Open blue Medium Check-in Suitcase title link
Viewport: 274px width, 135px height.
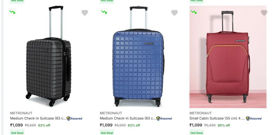pyautogui.click(x=128, y=118)
